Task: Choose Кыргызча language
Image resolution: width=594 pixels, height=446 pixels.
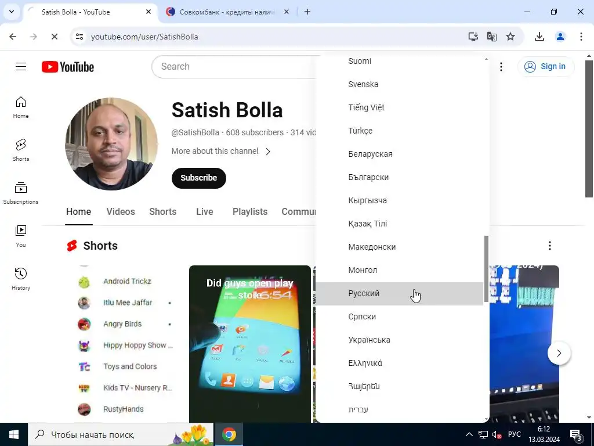Action: point(399,200)
